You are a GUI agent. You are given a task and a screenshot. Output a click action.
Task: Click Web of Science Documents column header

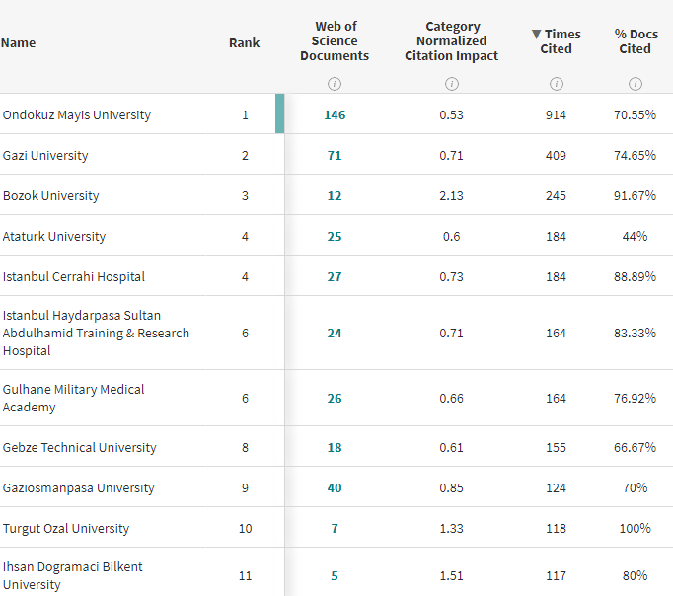click(x=335, y=41)
